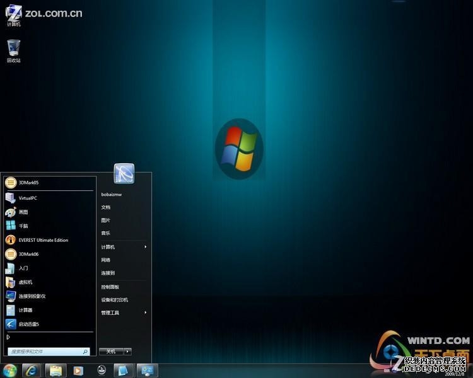Open 3DMark06 from the Start menu

[x=28, y=254]
